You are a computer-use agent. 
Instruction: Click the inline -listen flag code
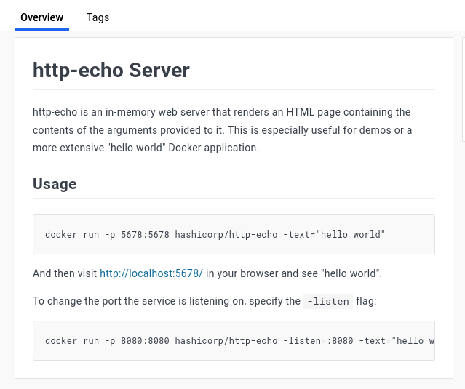click(328, 301)
